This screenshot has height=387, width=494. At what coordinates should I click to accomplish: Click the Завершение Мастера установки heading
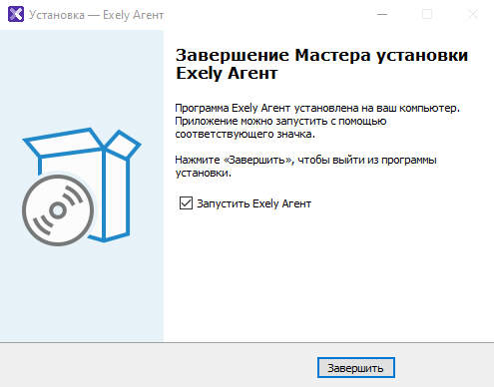pyautogui.click(x=321, y=55)
